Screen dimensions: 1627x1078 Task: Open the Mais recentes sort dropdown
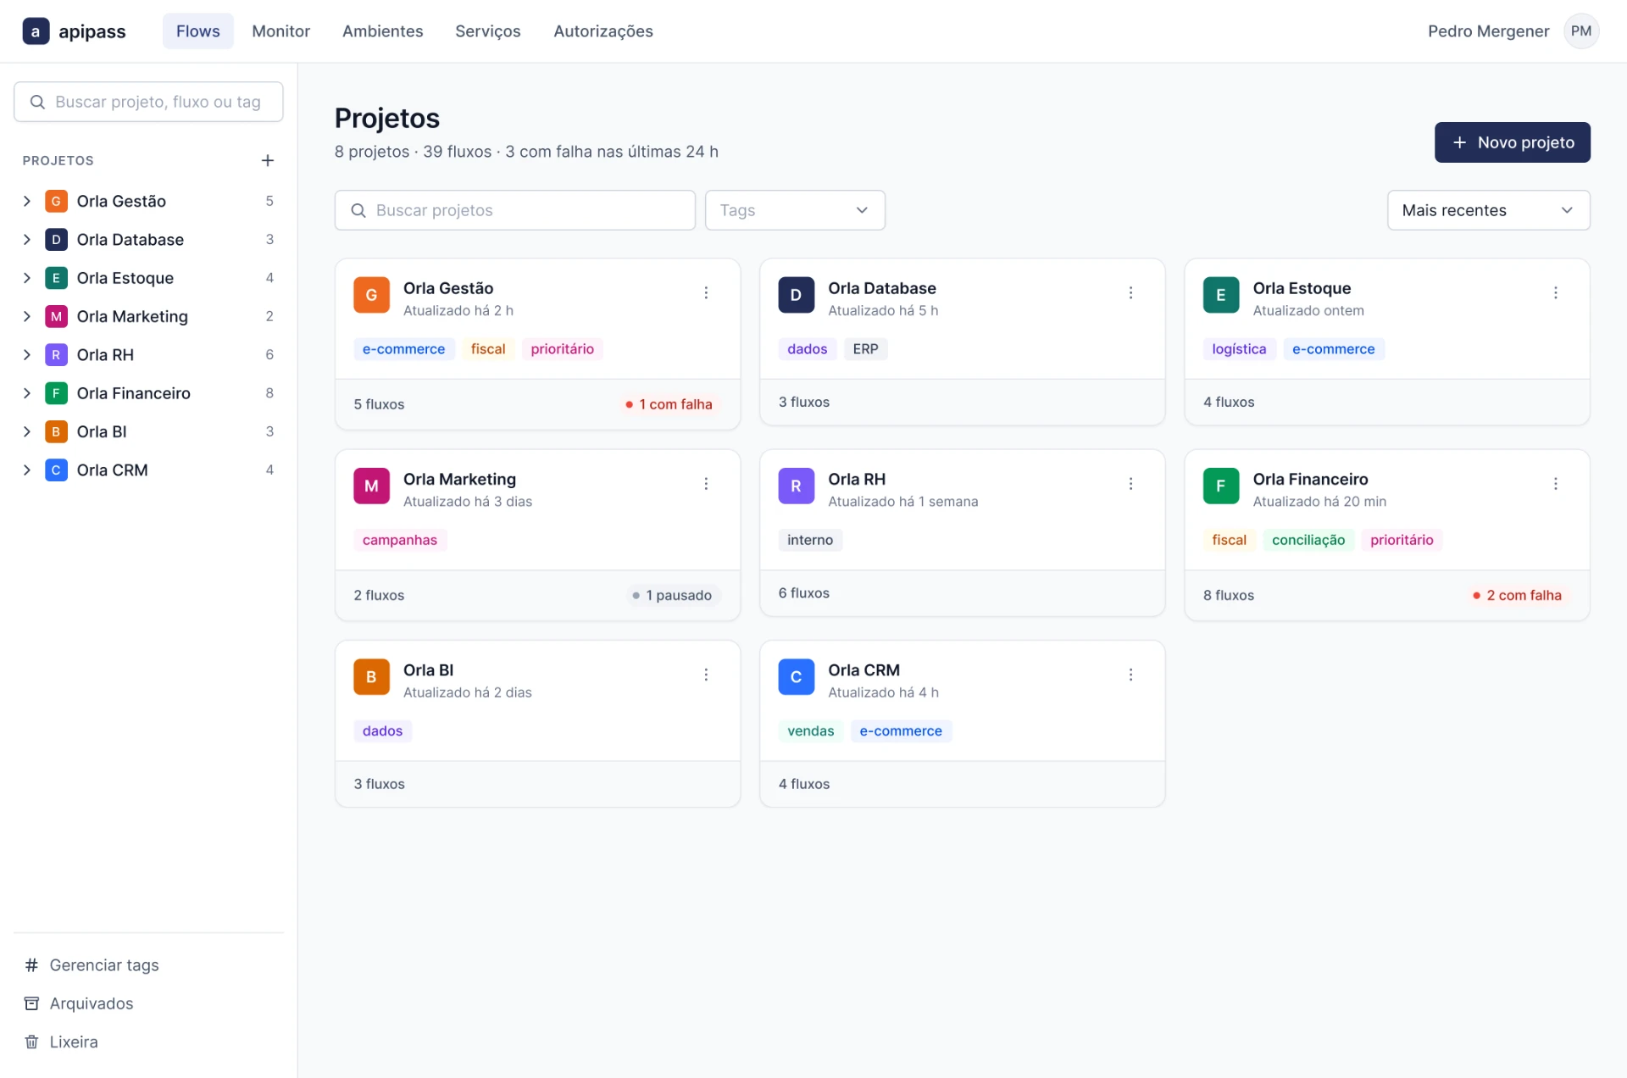(x=1488, y=210)
